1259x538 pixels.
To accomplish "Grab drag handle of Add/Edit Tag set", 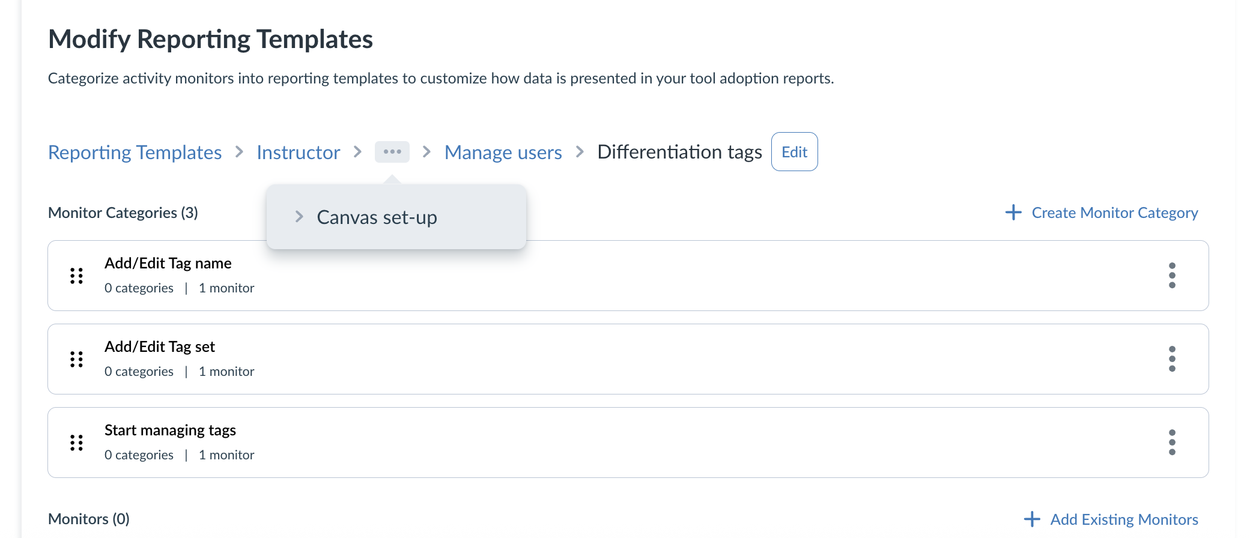I will pyautogui.click(x=76, y=359).
